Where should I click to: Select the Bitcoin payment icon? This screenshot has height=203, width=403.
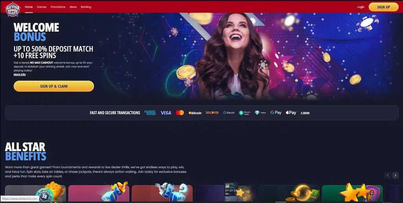click(195, 113)
